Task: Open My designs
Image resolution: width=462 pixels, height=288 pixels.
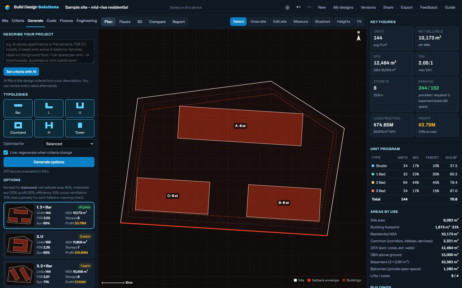Action: [x=343, y=7]
